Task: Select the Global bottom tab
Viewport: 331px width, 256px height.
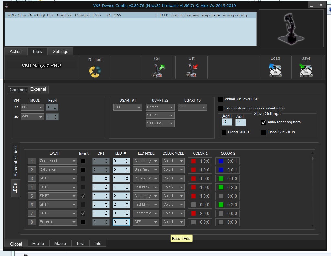Action: tap(16, 244)
